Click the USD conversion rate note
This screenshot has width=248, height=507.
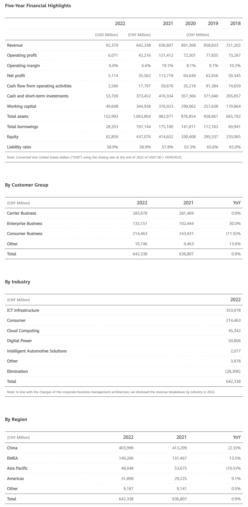coord(94,157)
